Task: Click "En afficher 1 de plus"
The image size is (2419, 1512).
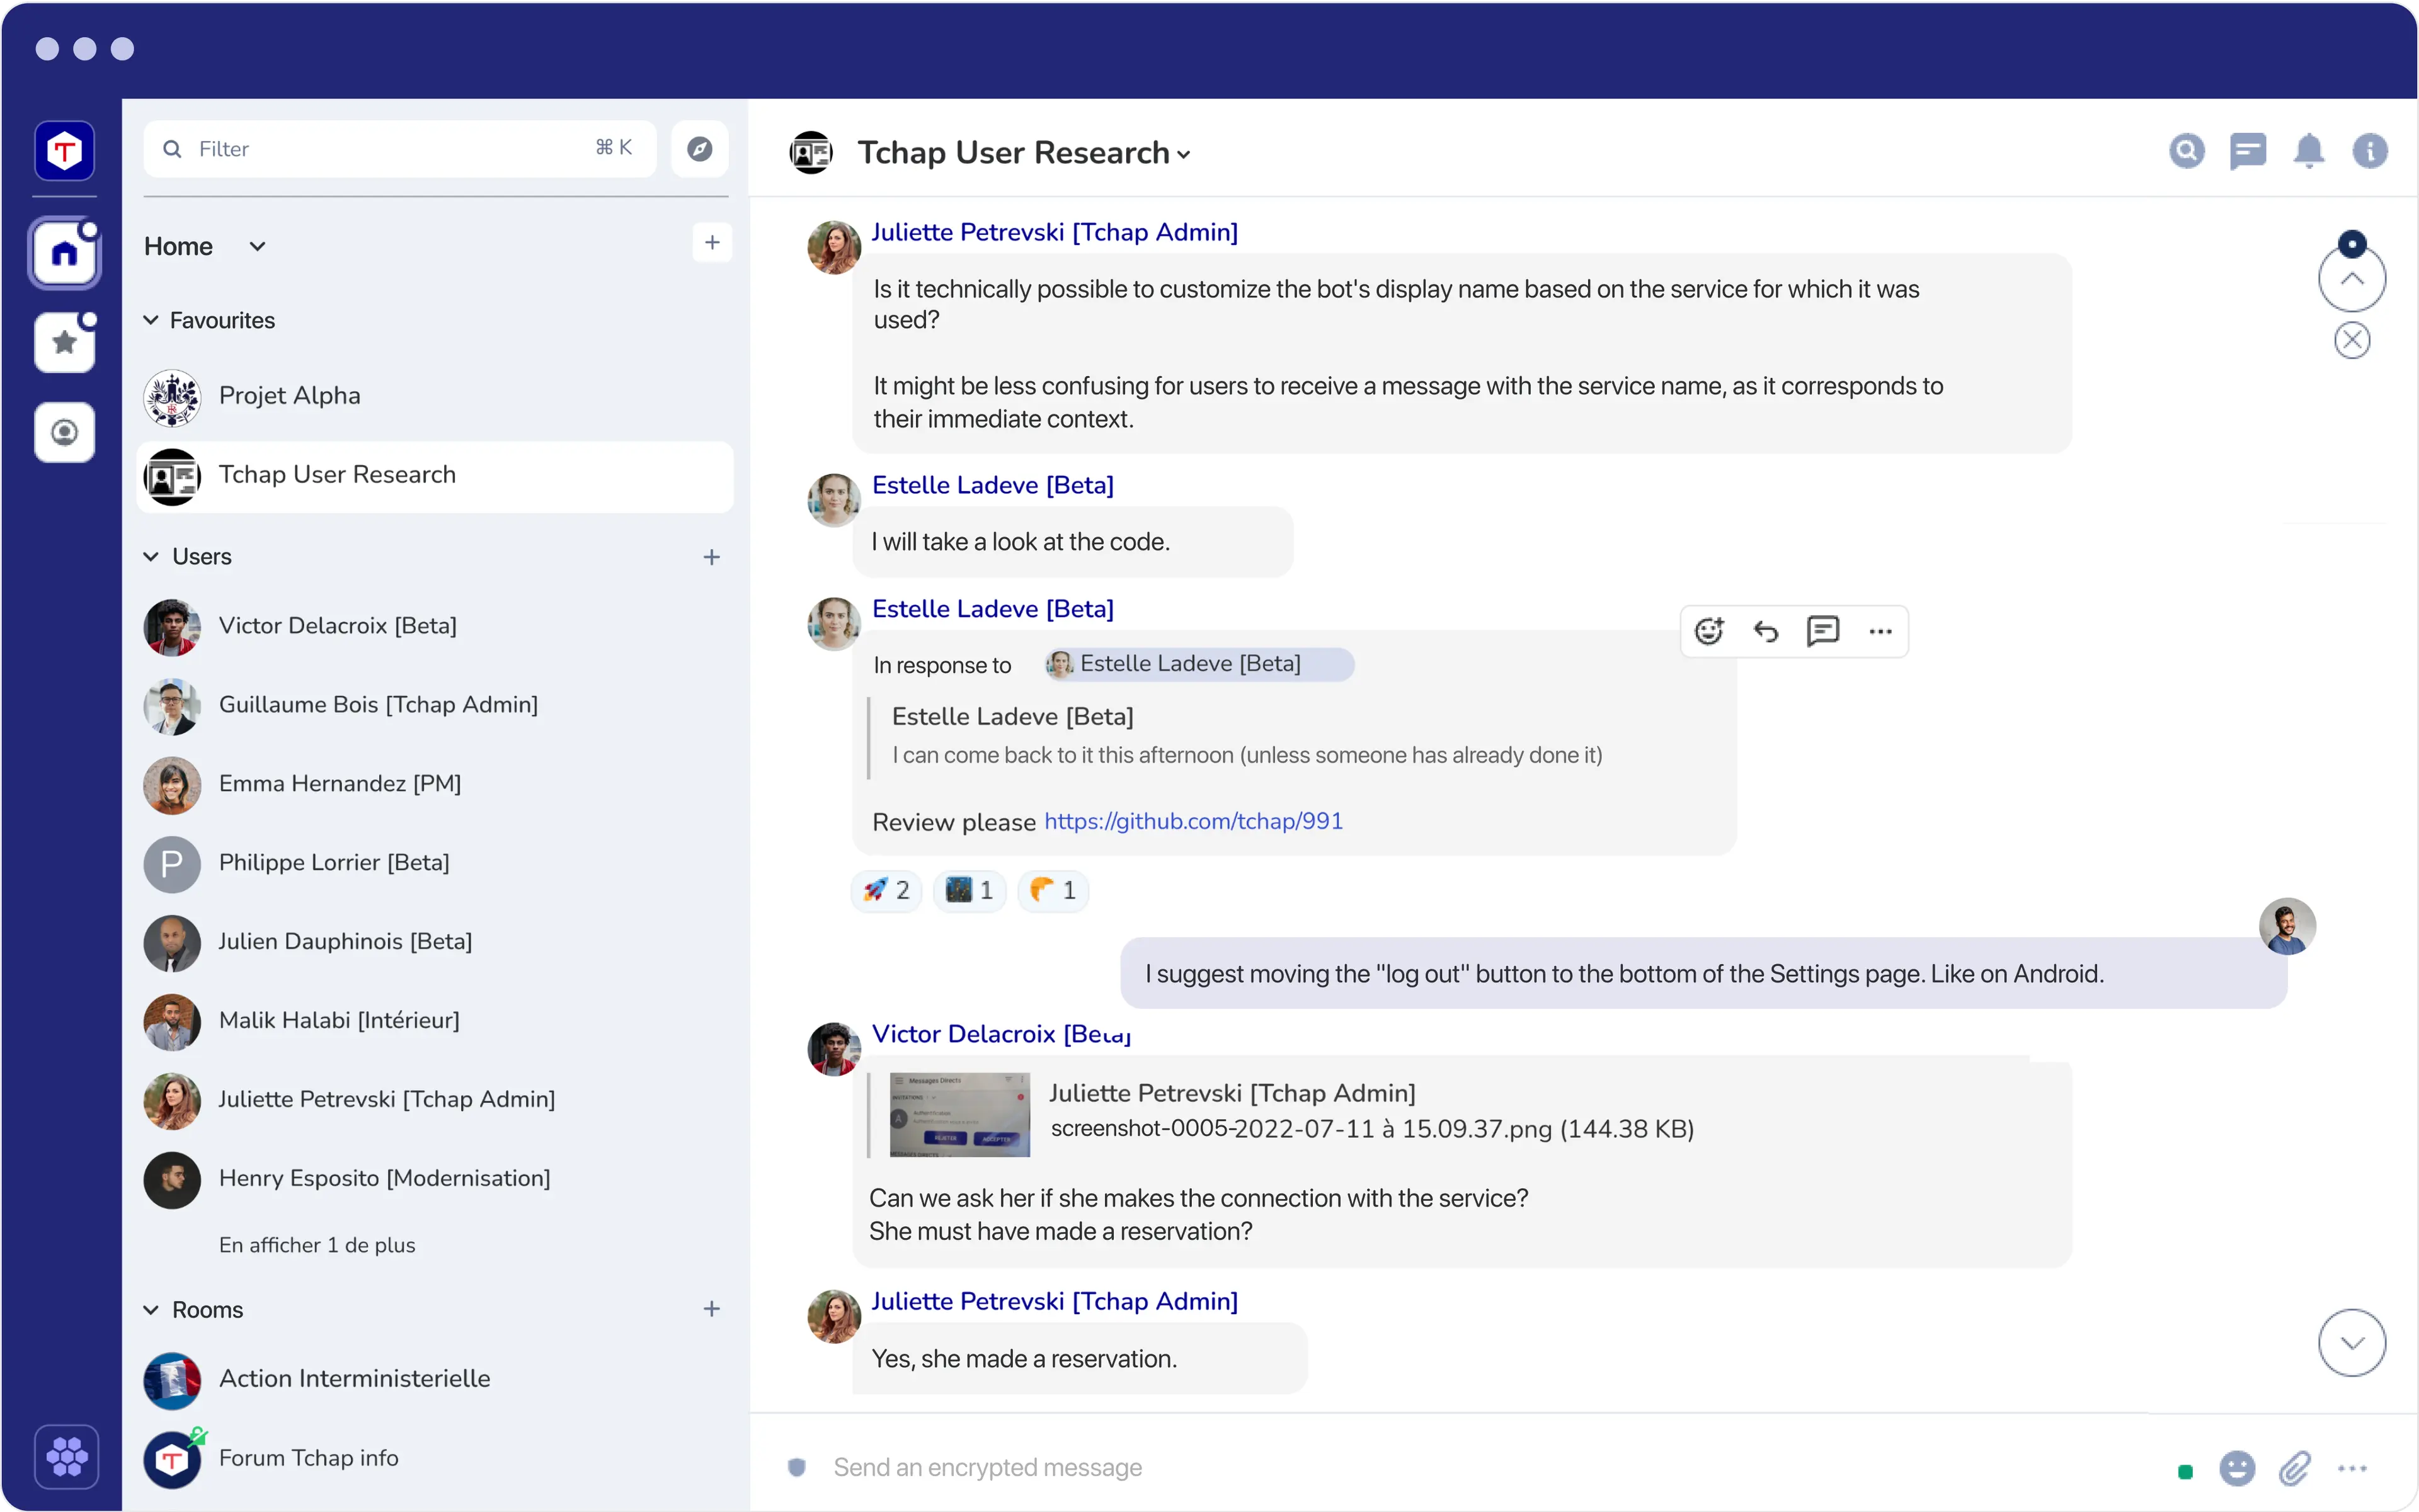Action: (316, 1245)
